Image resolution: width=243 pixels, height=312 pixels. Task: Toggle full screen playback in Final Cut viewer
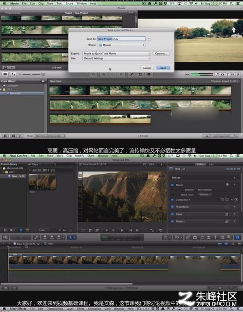coord(152,230)
